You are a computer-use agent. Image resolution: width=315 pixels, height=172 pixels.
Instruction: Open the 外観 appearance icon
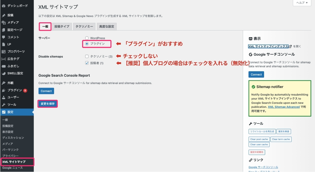4,83
